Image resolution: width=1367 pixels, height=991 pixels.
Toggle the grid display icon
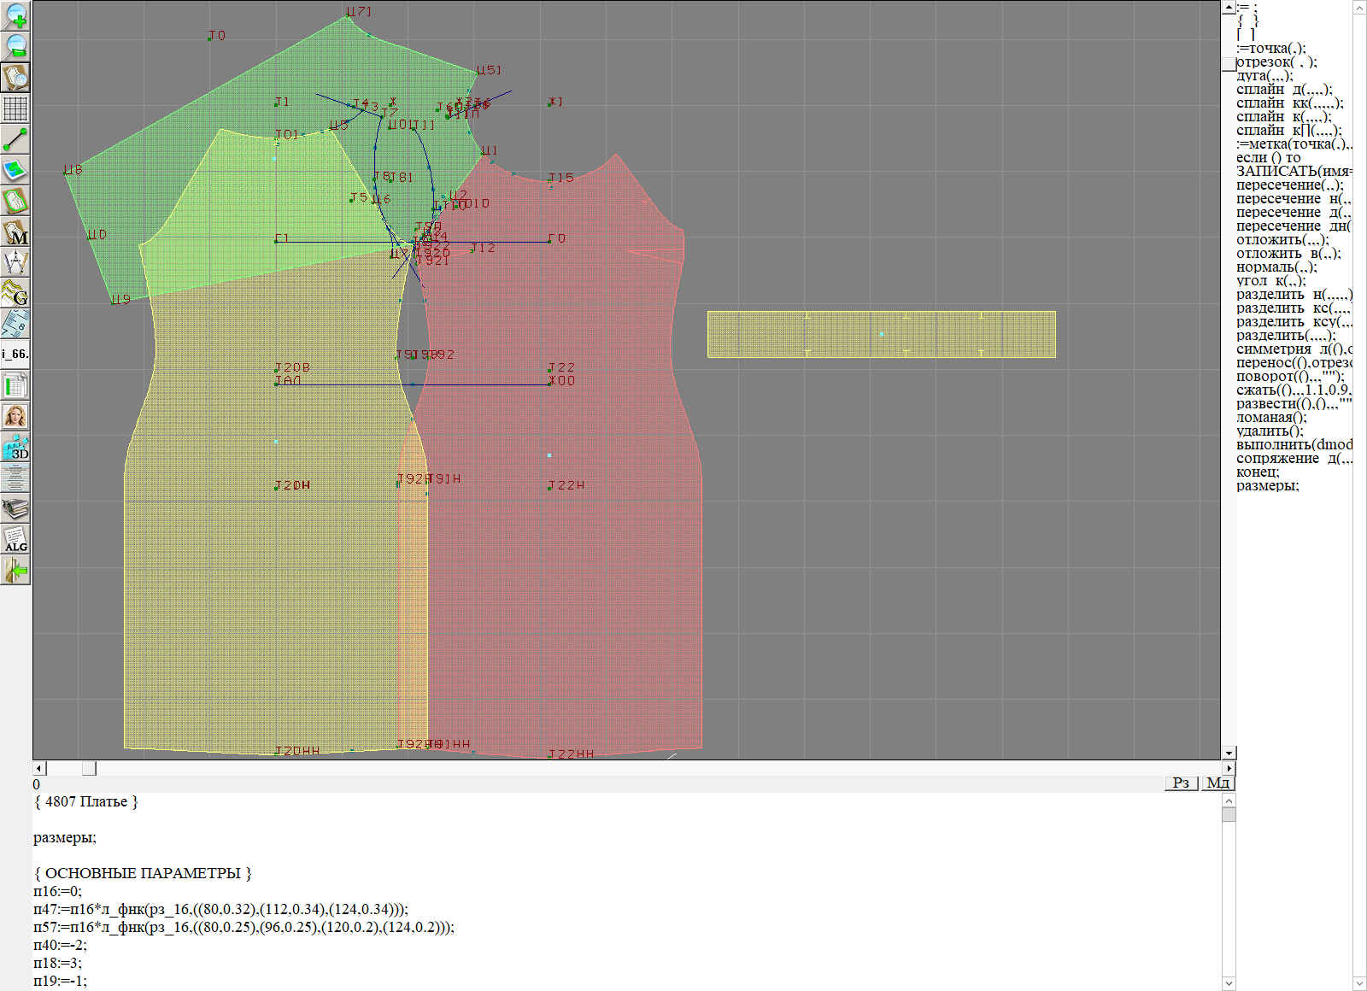tap(15, 108)
